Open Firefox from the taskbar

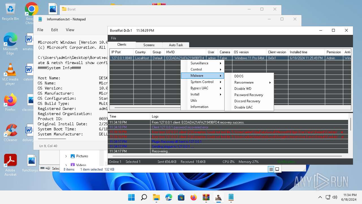tap(193, 197)
